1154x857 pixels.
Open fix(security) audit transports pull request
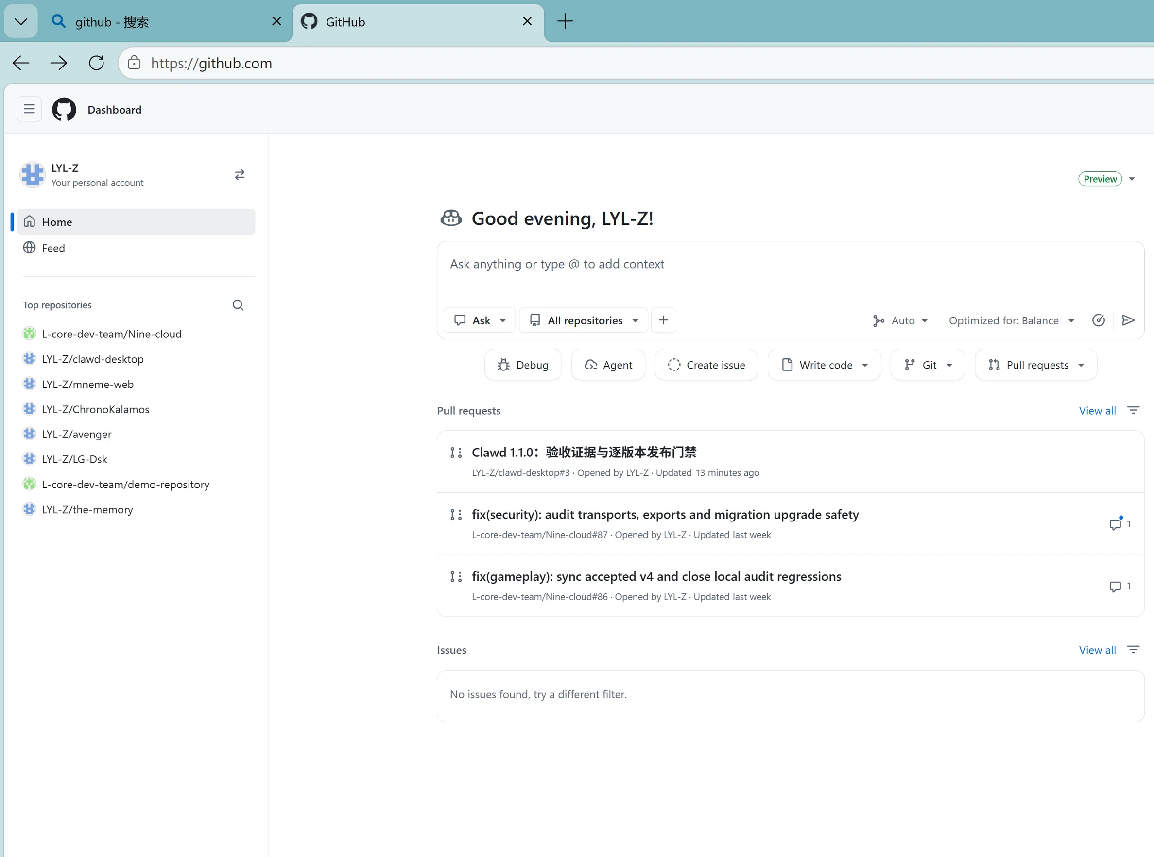point(665,514)
